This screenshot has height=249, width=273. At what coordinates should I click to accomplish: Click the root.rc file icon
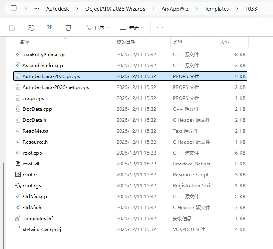click(18, 175)
